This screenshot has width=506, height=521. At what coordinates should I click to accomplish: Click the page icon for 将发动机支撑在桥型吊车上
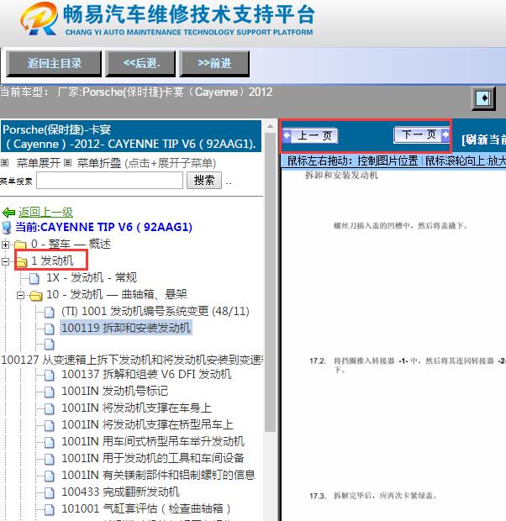tap(50, 426)
